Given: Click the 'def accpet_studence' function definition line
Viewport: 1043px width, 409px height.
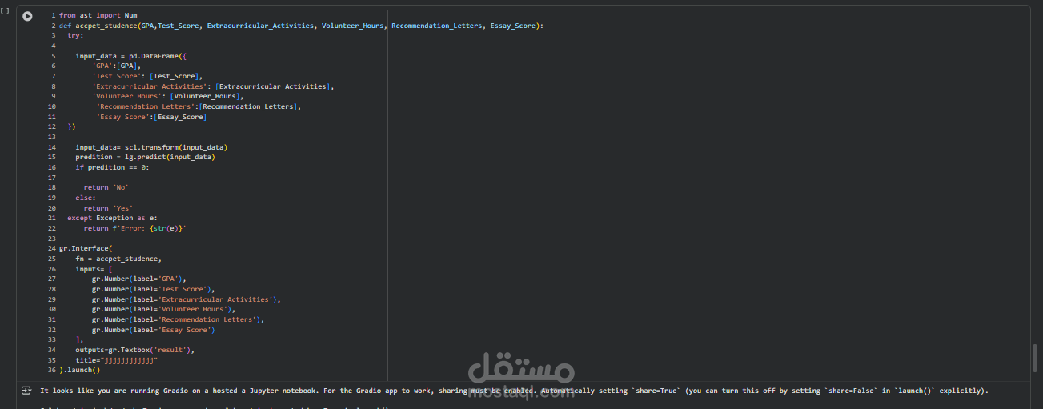Looking at the screenshot, I should point(301,26).
